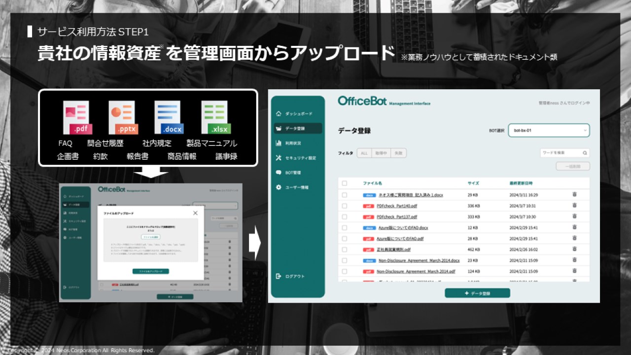Click pdf badge beside 正社員就業規則.pdf
The height and width of the screenshot is (355, 631).
click(369, 249)
